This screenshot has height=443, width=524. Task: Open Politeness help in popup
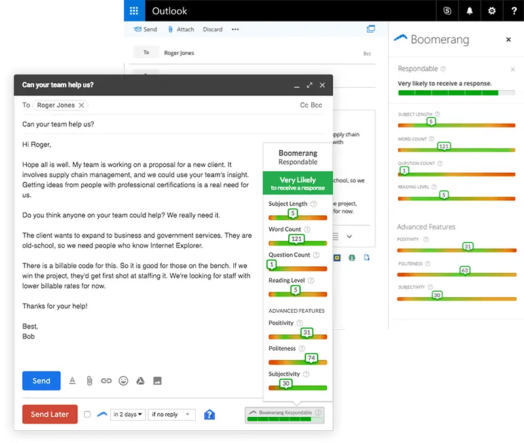302,349
